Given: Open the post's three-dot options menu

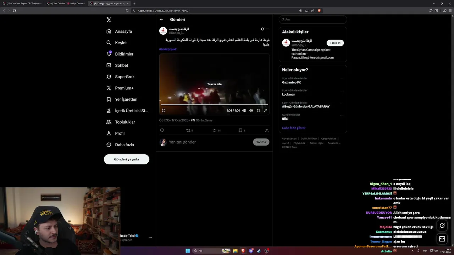Looking at the screenshot, I should pos(268,29).
